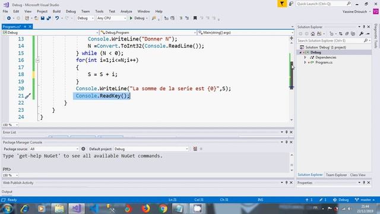Click the Decrease indent icon in toolbar

[166, 18]
